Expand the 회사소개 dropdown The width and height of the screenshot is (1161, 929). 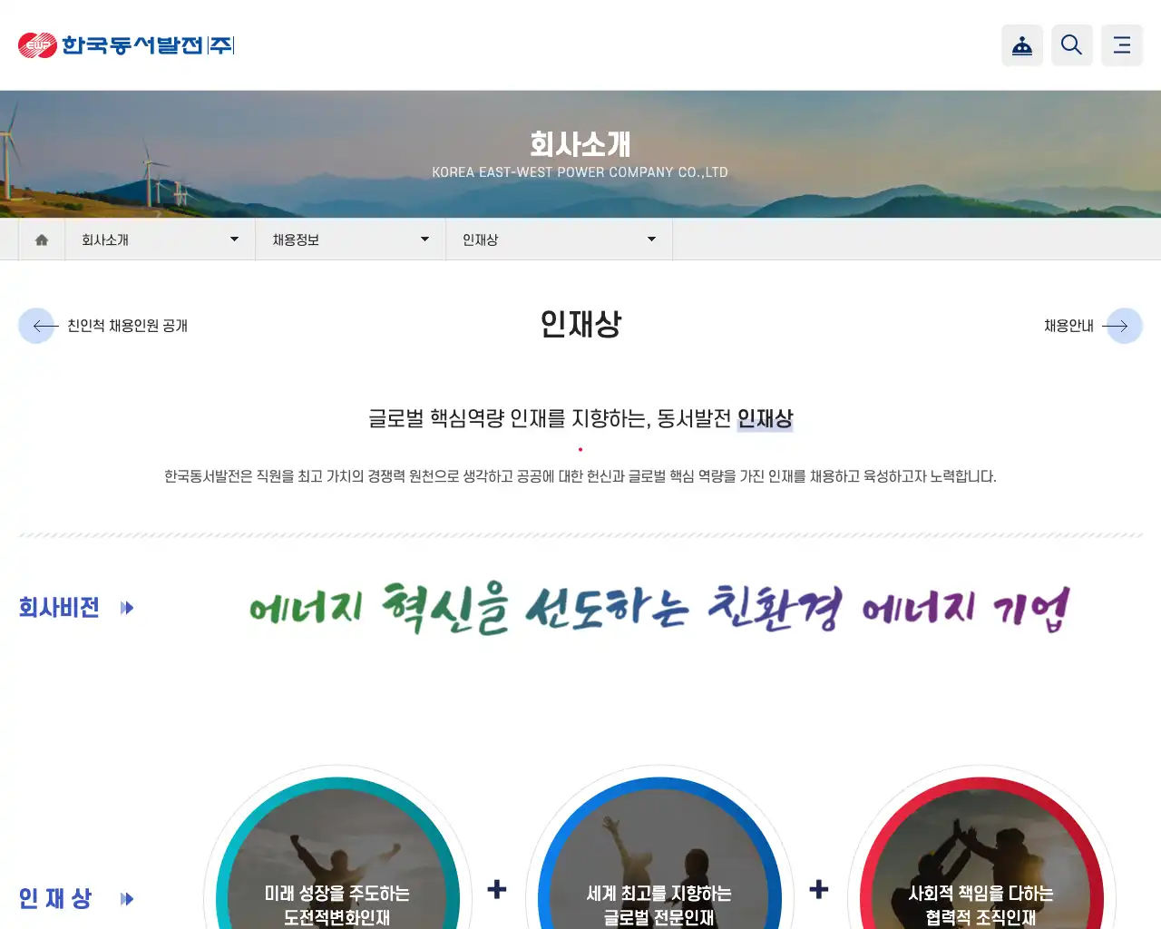click(234, 239)
